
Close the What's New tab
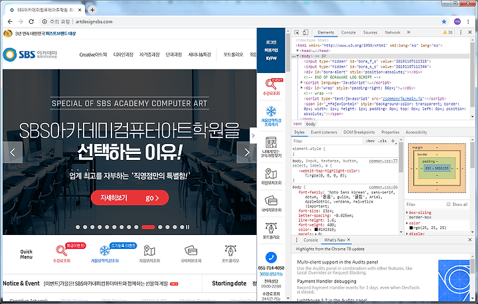349,240
